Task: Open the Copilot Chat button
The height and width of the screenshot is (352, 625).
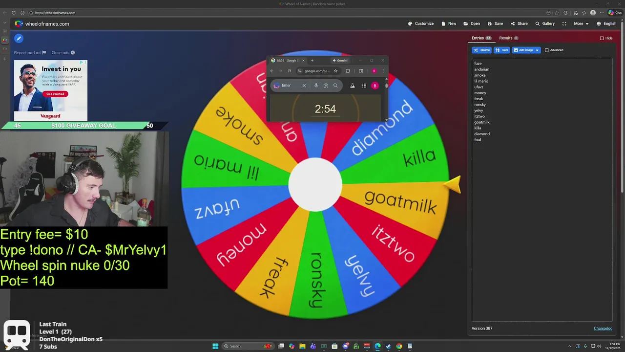Action: pyautogui.click(x=614, y=13)
